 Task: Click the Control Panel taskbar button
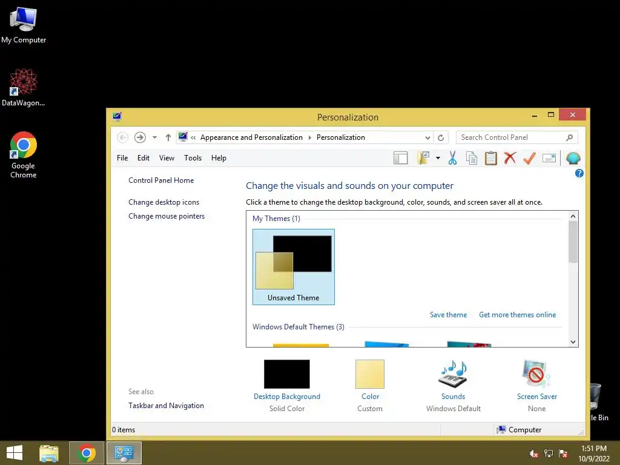[124, 453]
